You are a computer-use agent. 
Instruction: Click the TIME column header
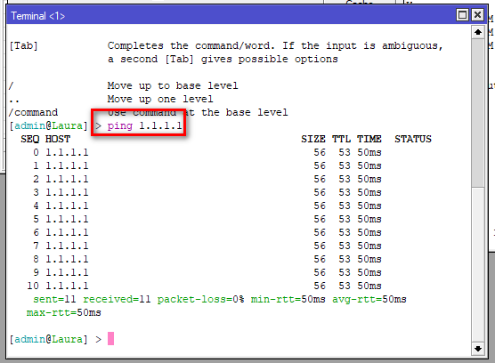369,139
